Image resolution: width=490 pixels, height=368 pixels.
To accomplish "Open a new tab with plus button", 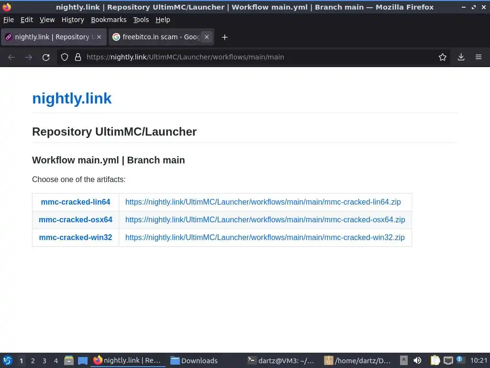I will pyautogui.click(x=224, y=37).
